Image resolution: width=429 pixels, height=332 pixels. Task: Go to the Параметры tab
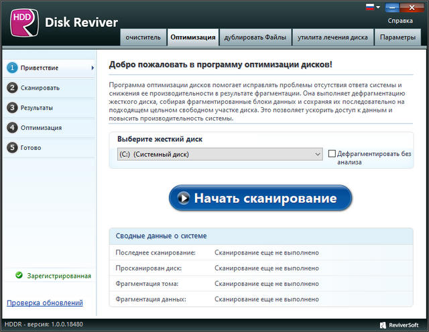397,37
